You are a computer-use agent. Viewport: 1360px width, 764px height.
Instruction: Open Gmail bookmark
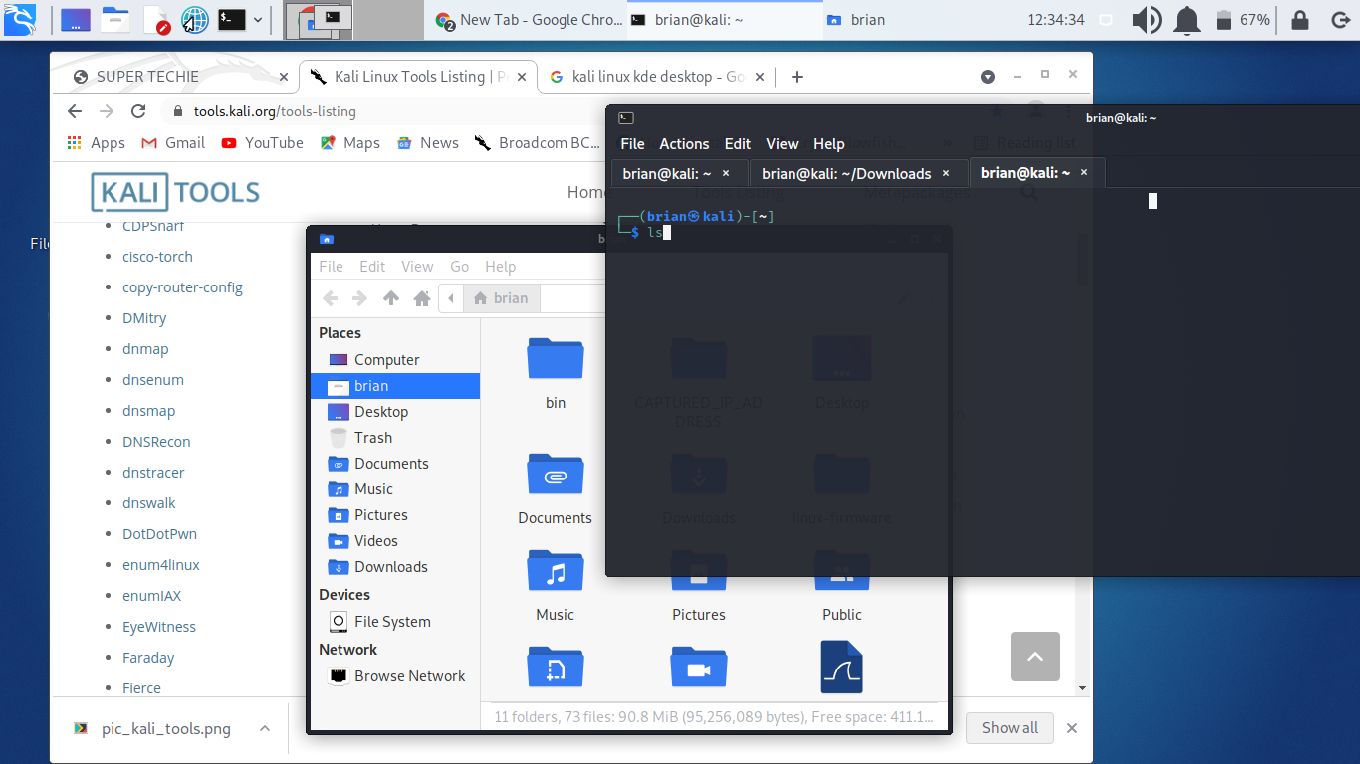point(173,143)
